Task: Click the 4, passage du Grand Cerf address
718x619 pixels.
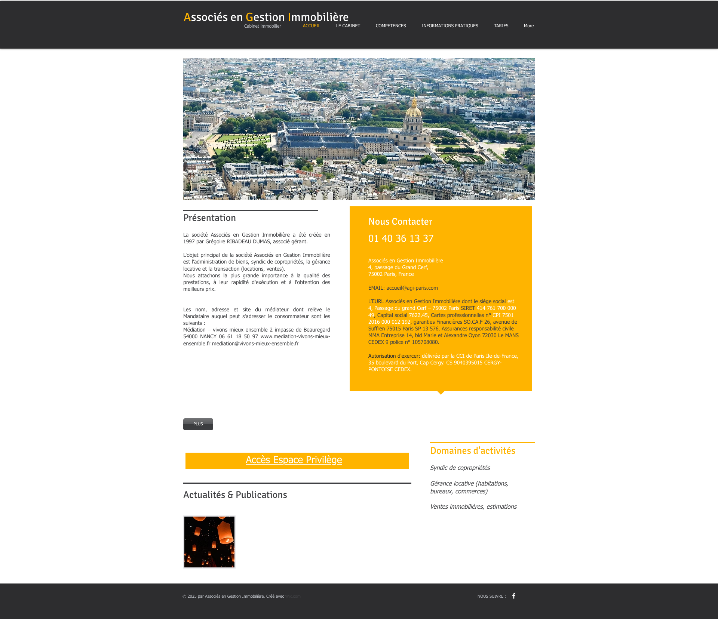Action: pyautogui.click(x=398, y=267)
